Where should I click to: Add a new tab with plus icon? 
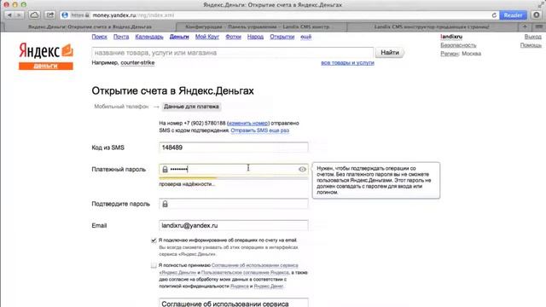pyautogui.click(x=525, y=26)
